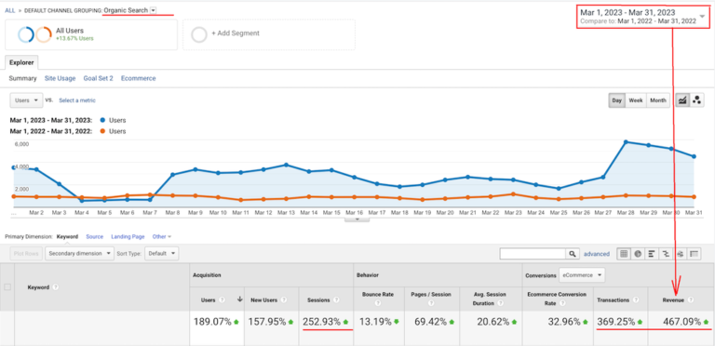Switch to the Data table view icon
Screen dimensions: 715x346
(x=623, y=254)
